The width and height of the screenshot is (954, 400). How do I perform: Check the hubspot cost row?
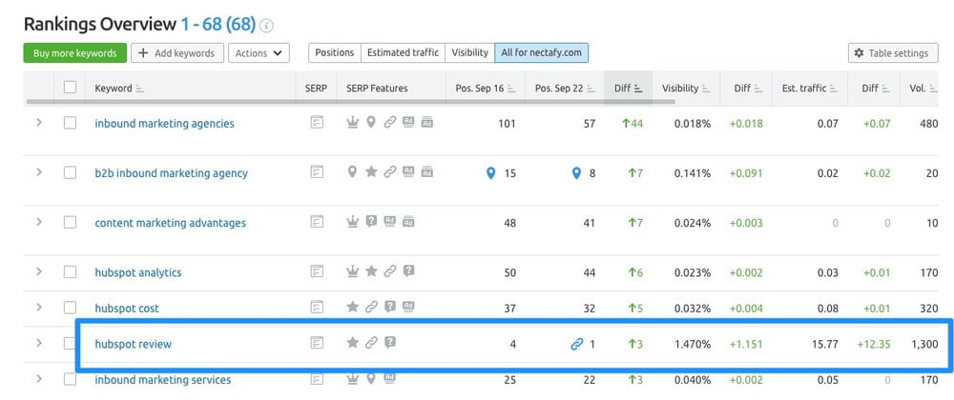(x=70, y=308)
